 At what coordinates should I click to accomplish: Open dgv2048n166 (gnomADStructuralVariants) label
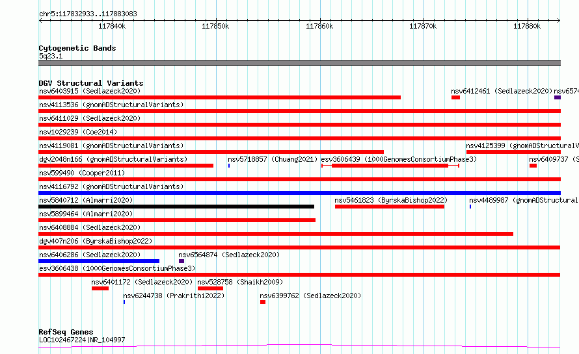[113, 159]
